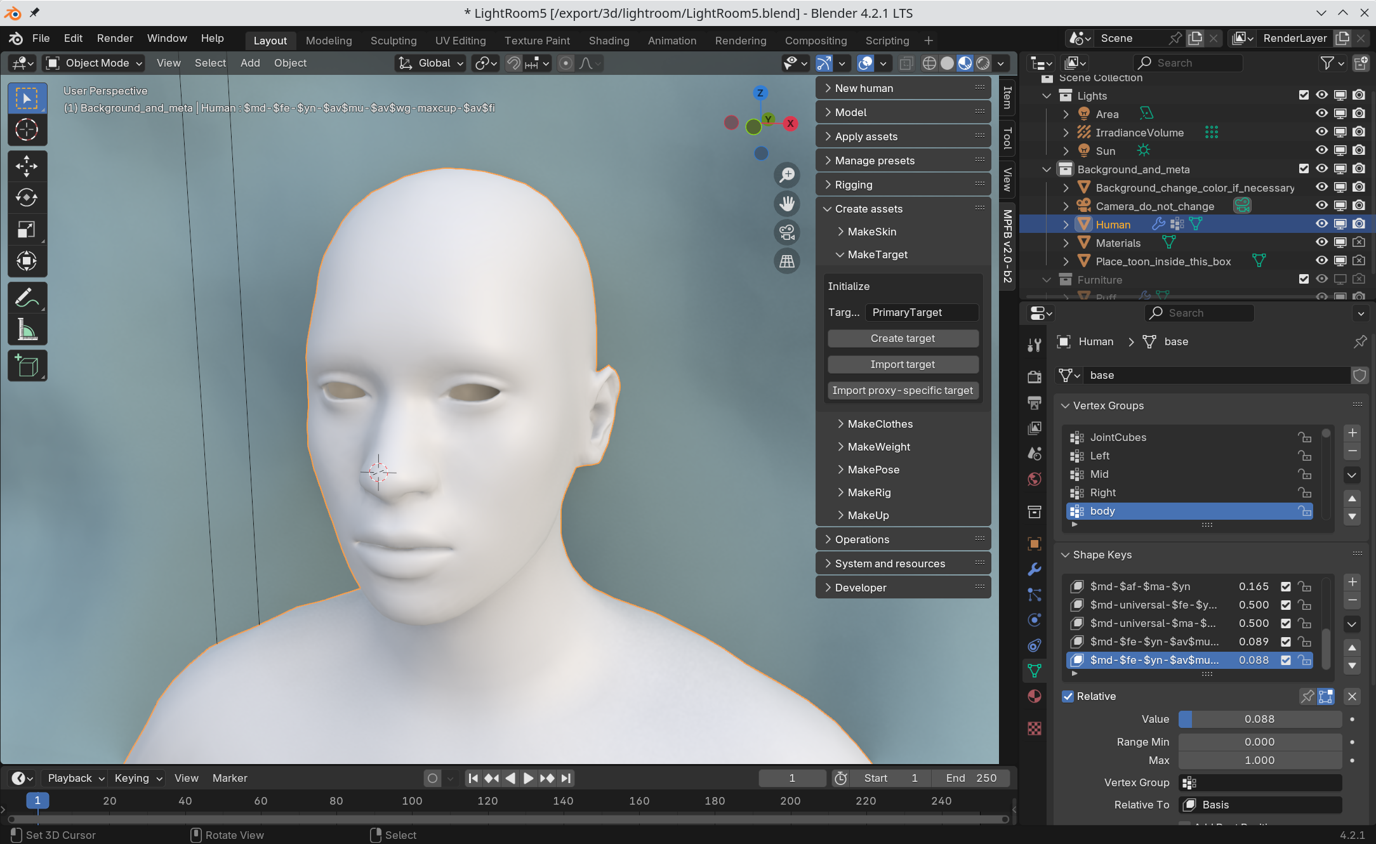This screenshot has height=844, width=1376.
Task: Add a new vertex group with plus
Action: point(1353,433)
